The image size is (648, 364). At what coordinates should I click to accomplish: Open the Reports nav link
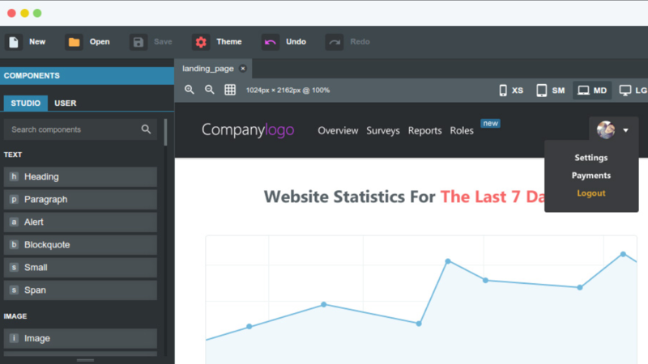(424, 130)
